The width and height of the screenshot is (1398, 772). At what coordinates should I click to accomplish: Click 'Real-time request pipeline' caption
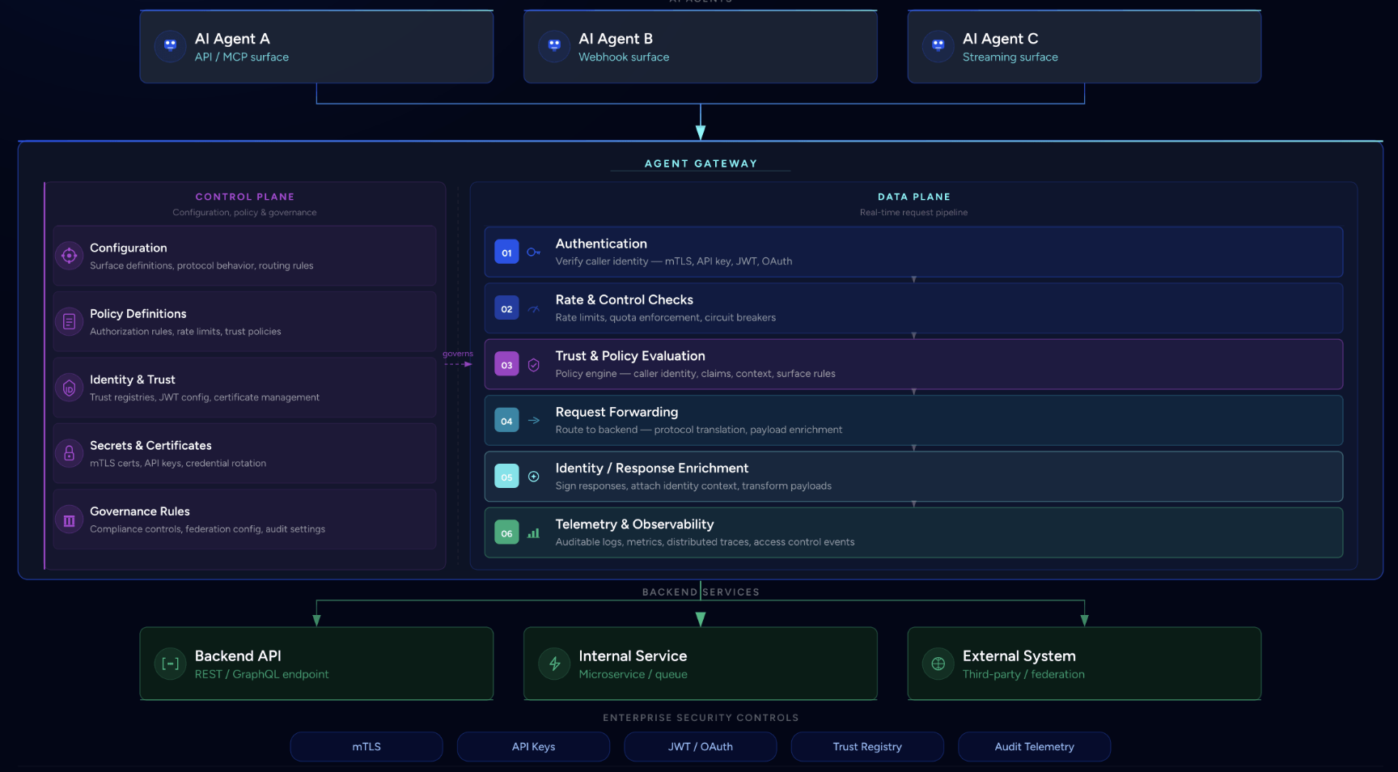click(913, 213)
